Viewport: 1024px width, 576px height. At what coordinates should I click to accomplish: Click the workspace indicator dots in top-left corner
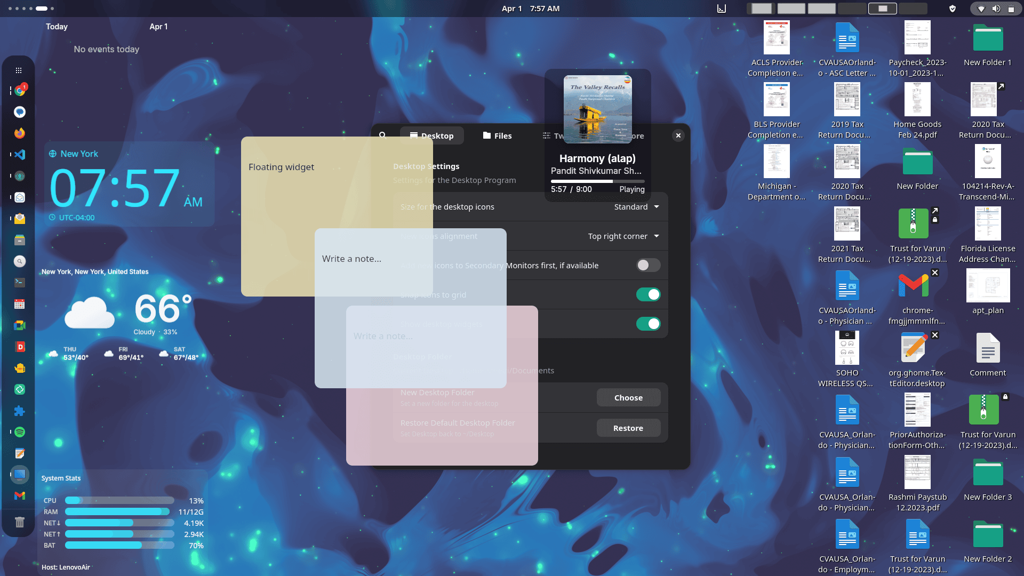pos(32,9)
